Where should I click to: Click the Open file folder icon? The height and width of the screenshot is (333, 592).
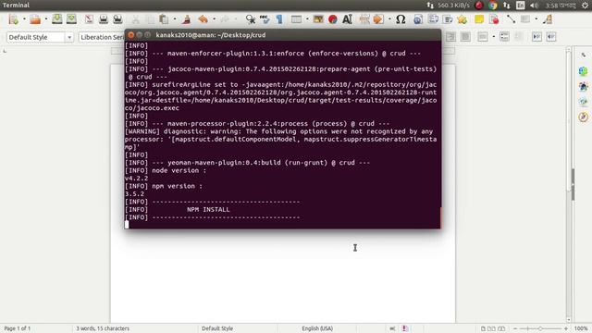click(35, 19)
